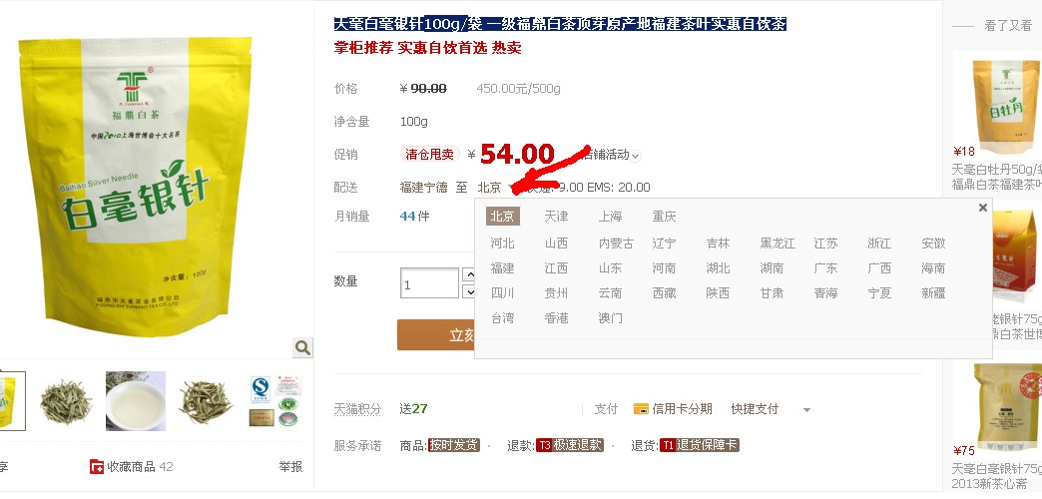Choose 山西 as delivery destination

click(556, 244)
